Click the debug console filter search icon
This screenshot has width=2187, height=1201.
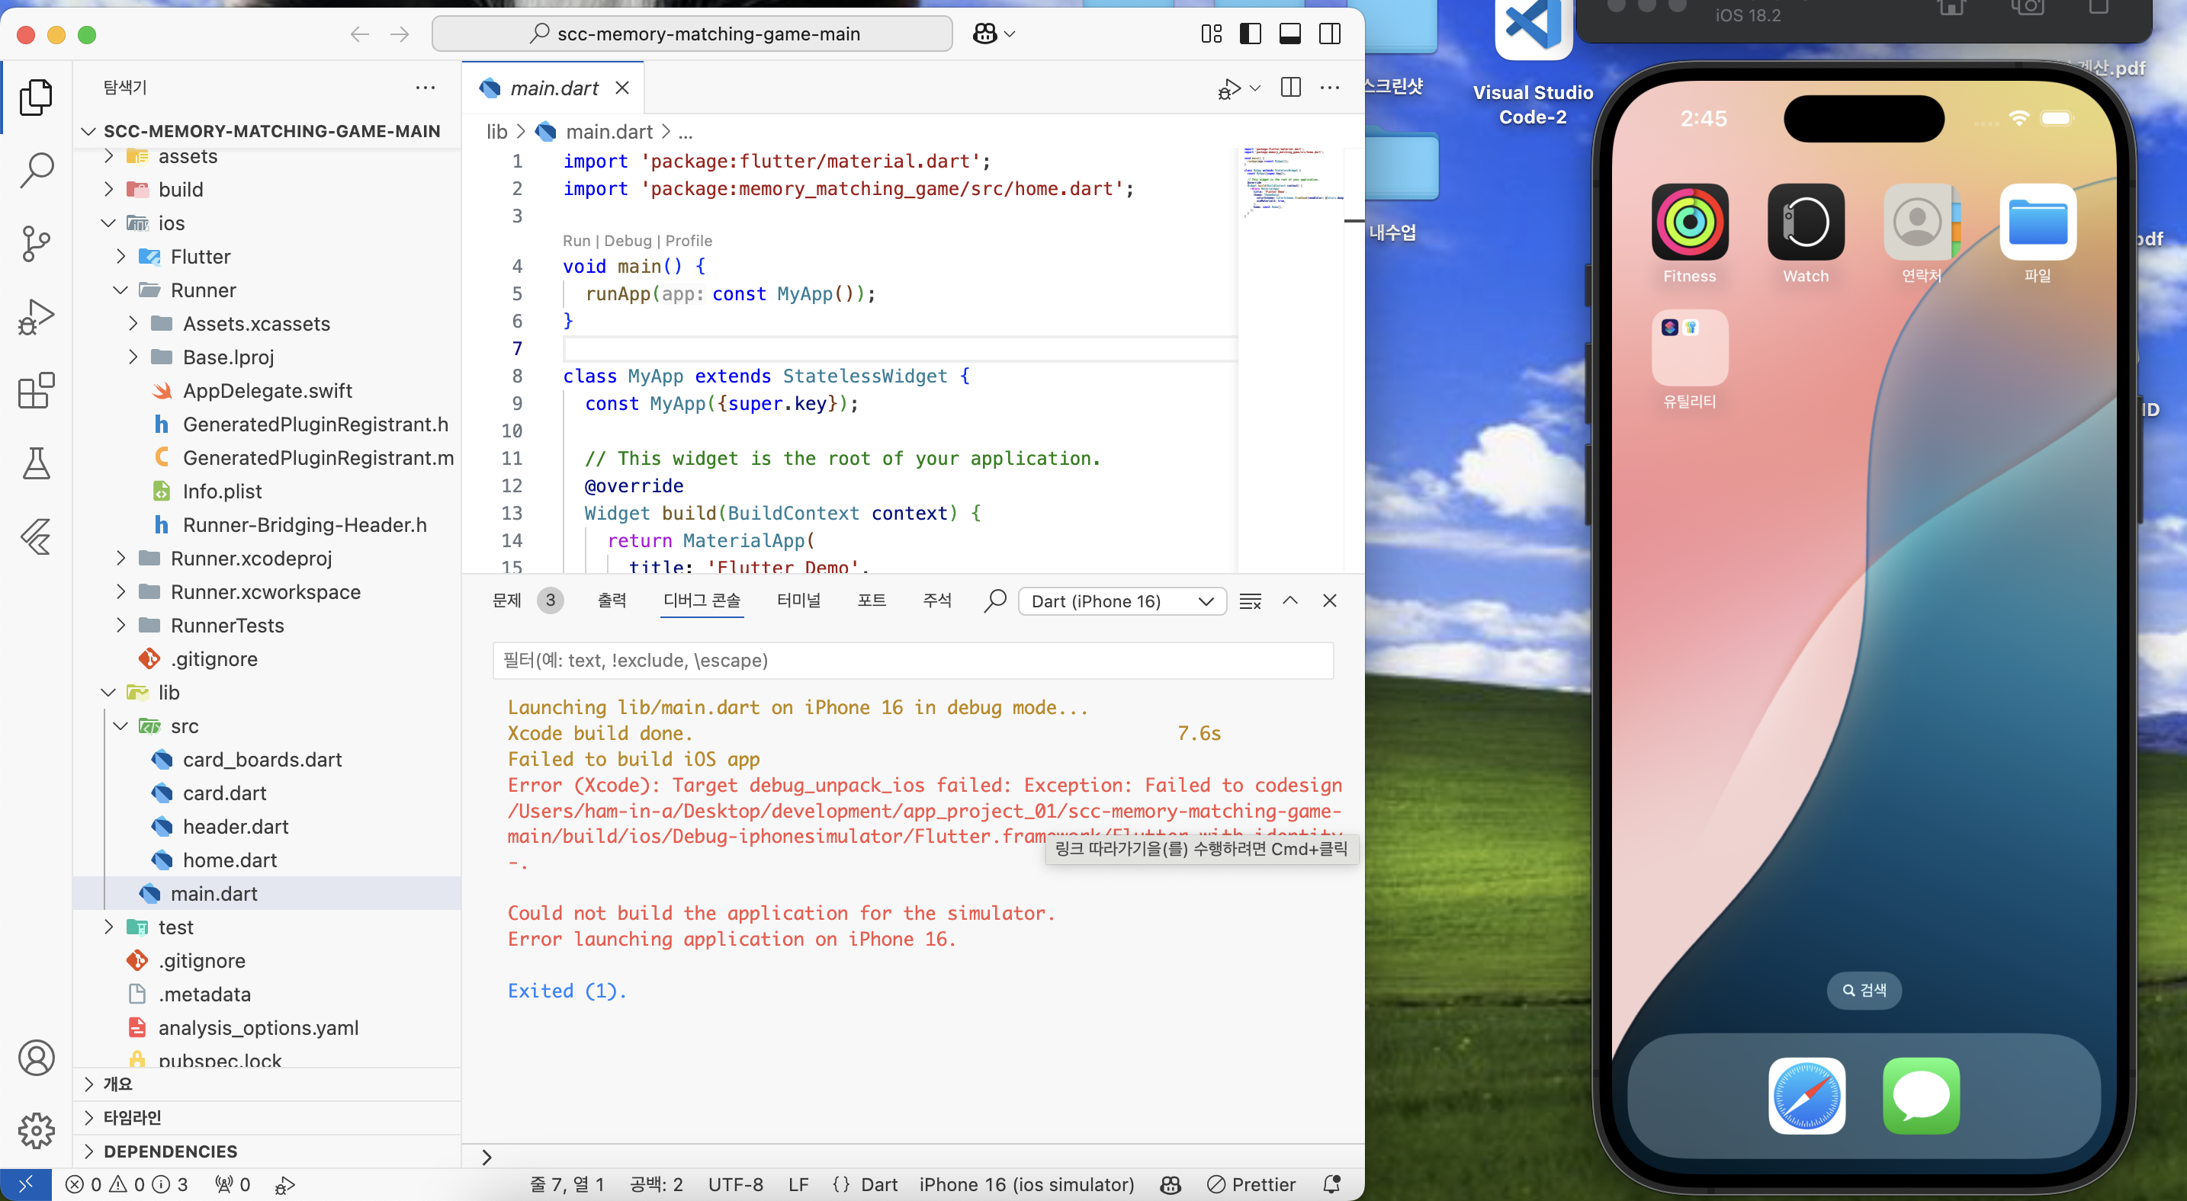click(x=995, y=600)
